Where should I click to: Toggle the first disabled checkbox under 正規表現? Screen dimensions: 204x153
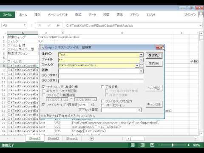pos(107,91)
